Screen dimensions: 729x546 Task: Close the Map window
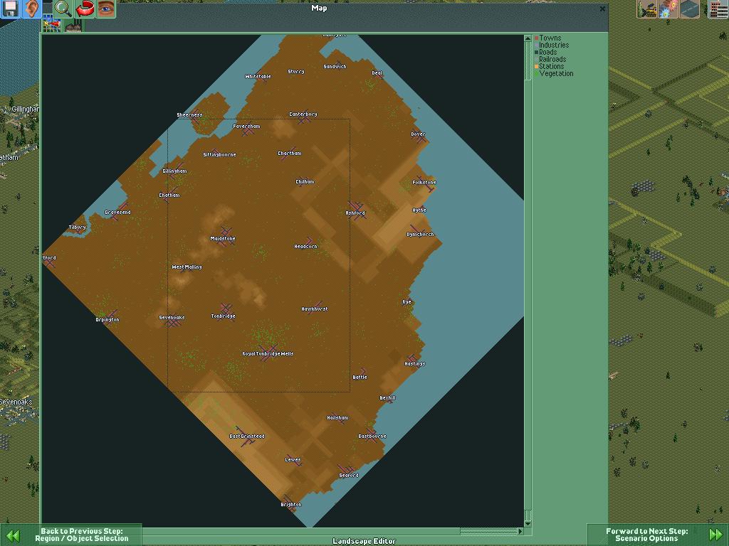(x=602, y=9)
